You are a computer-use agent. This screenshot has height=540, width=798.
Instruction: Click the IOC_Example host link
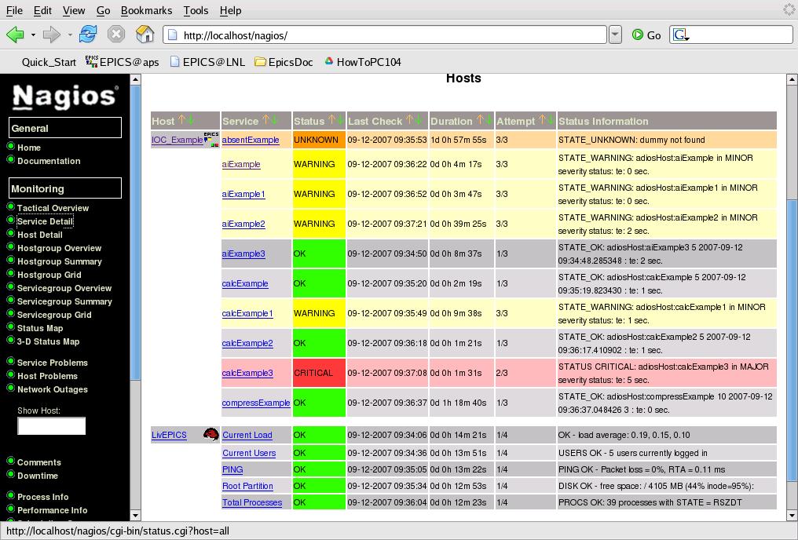[177, 140]
